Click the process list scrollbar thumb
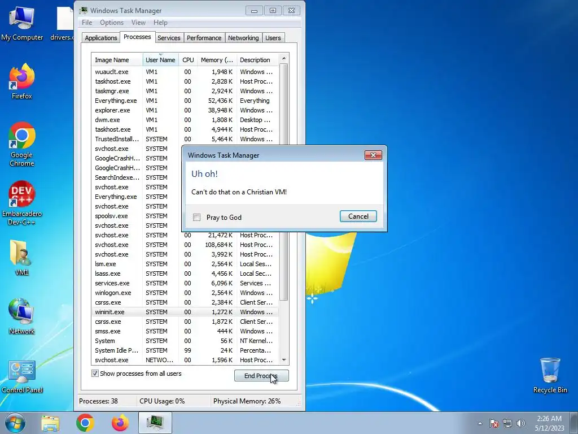 (283, 181)
